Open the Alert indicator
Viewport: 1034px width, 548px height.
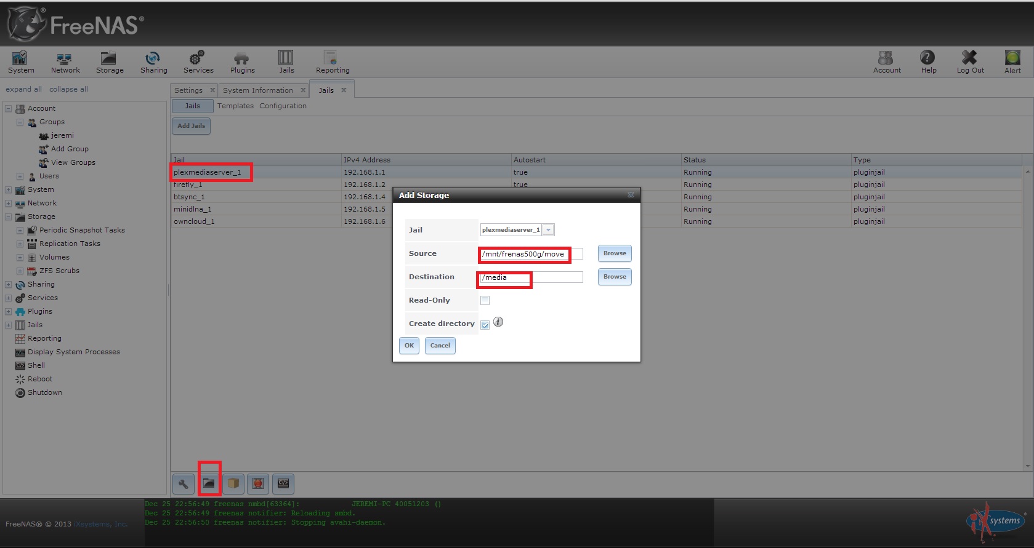pyautogui.click(x=1012, y=62)
